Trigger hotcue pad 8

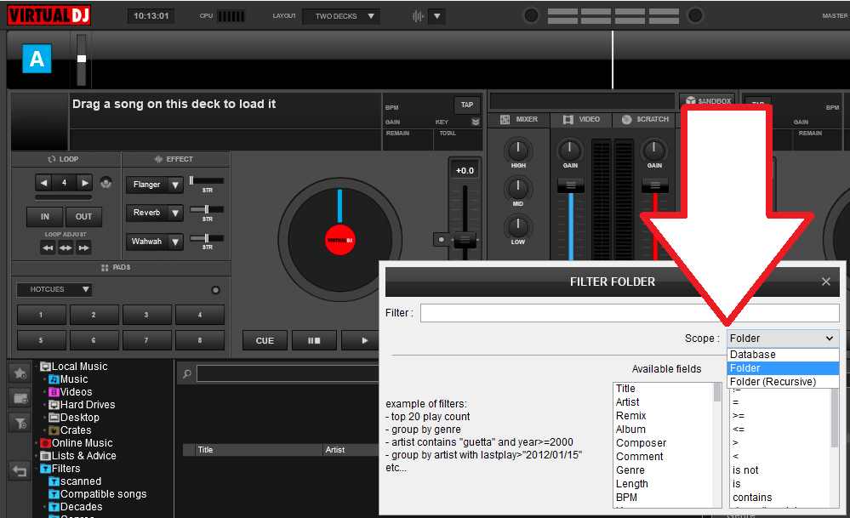(x=199, y=340)
